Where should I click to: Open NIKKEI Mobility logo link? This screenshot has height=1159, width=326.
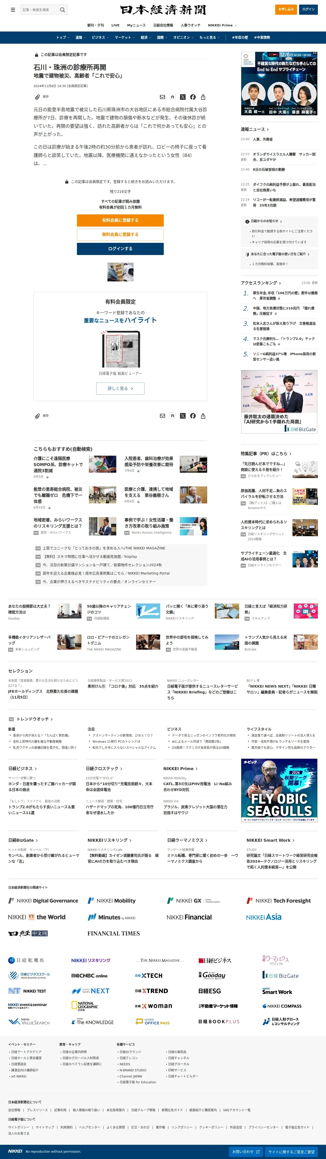pos(111,901)
